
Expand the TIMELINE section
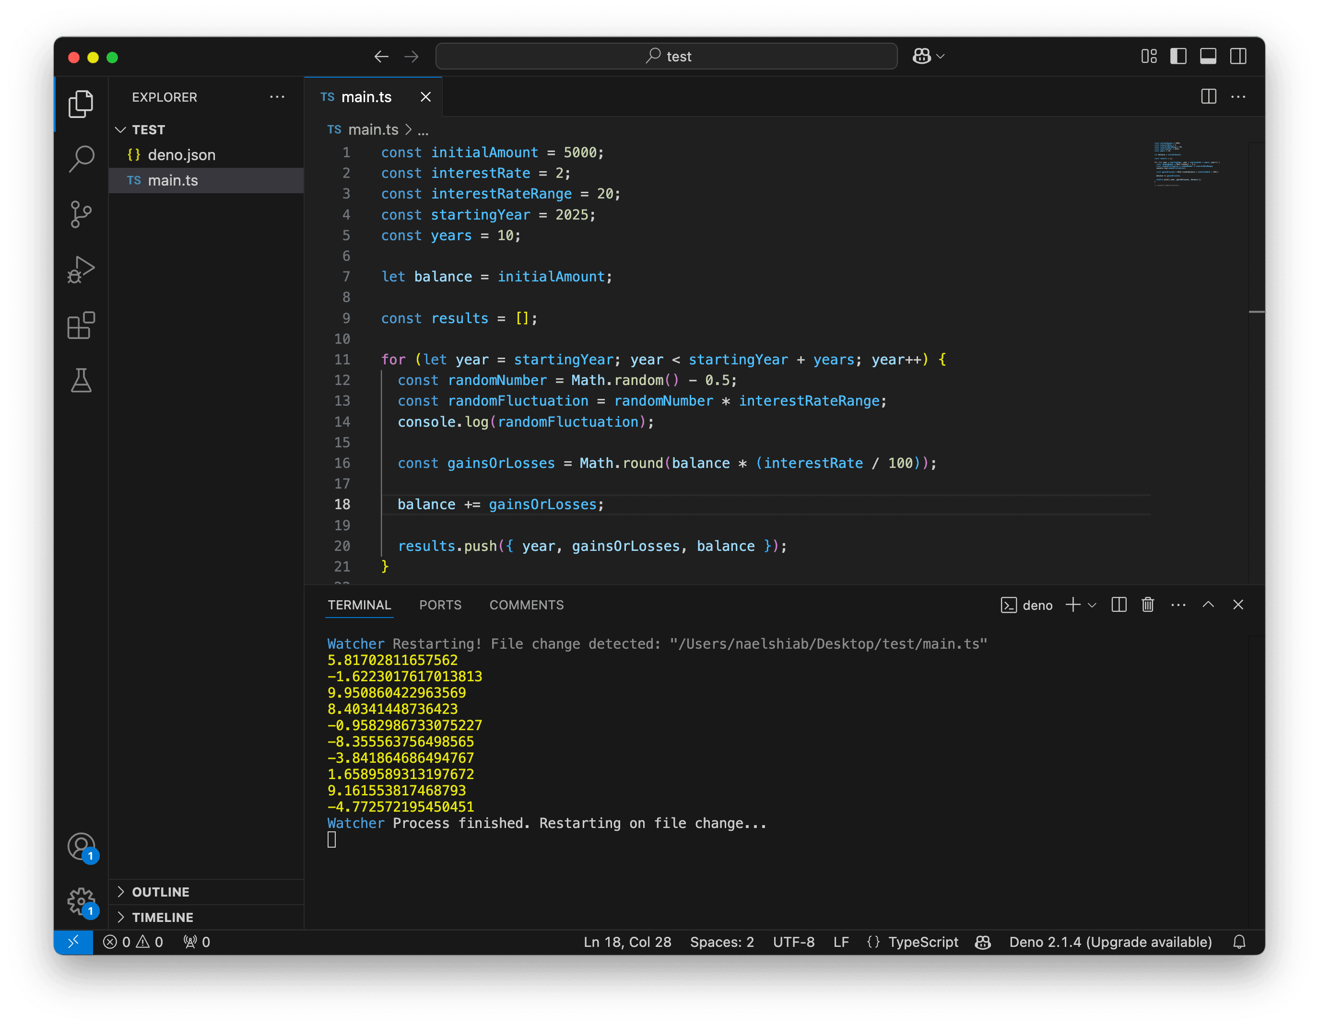206,917
